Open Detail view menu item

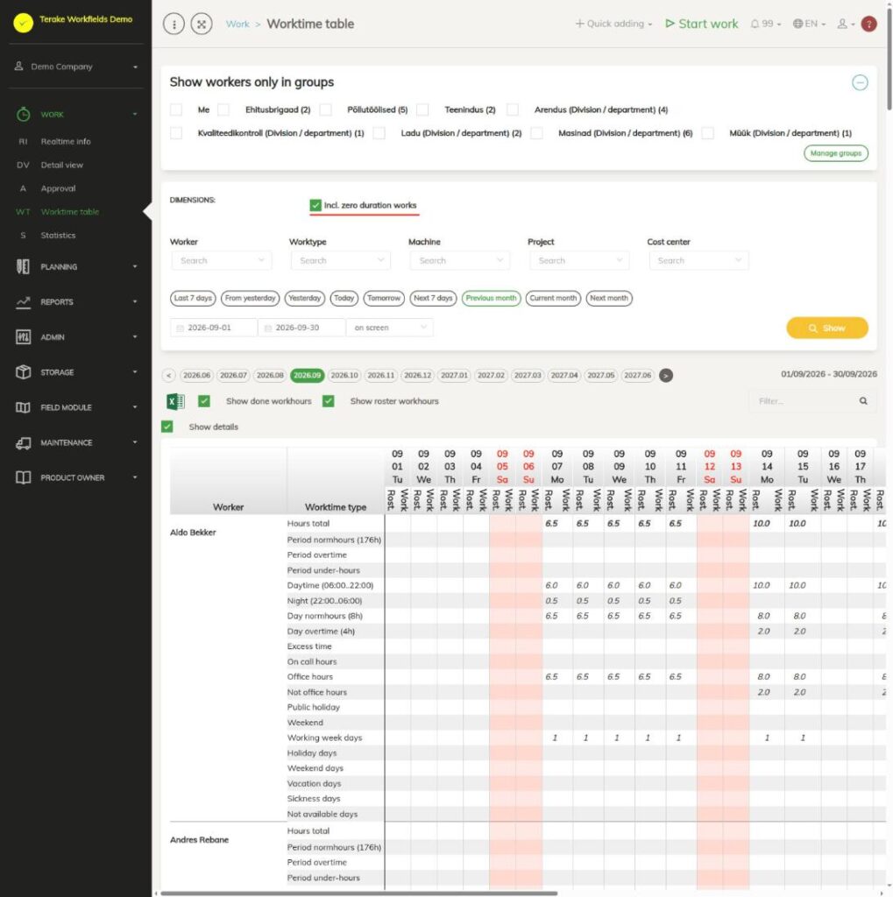click(62, 165)
